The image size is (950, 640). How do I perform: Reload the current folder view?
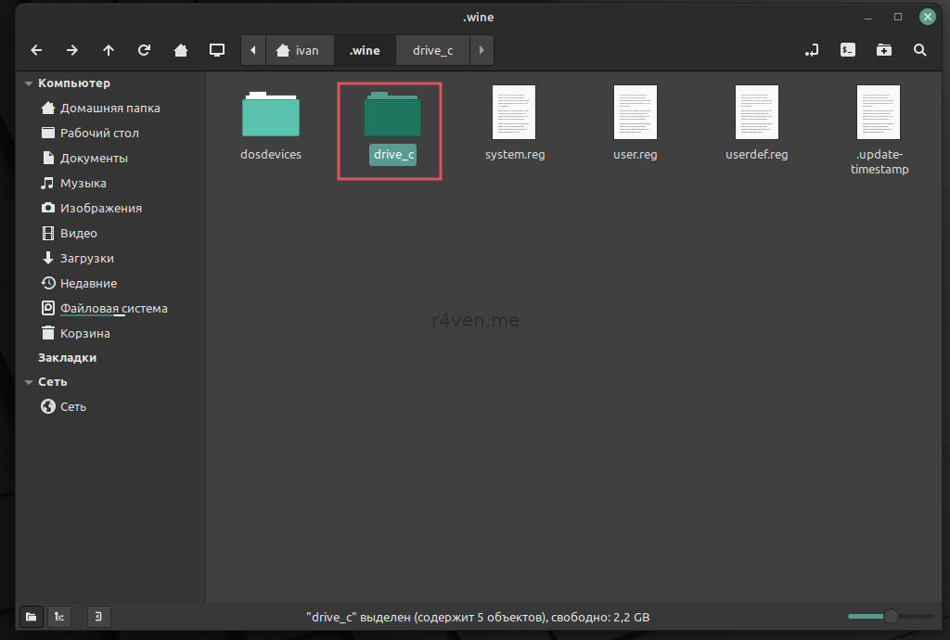(144, 50)
